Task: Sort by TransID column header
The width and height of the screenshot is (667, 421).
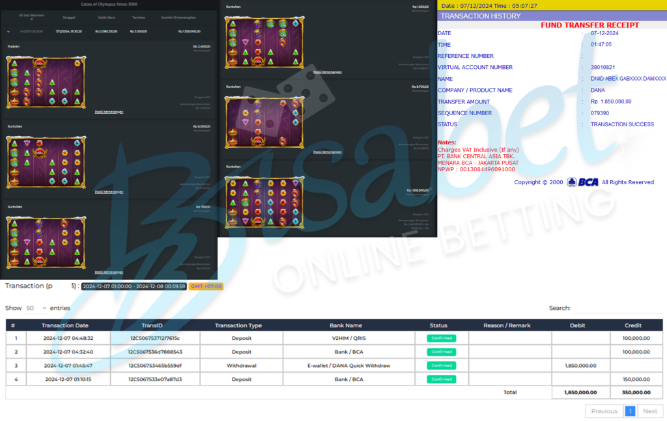Action: 152,325
